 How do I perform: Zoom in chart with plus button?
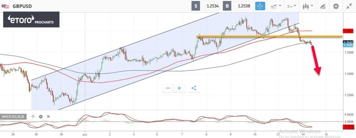point(179,88)
